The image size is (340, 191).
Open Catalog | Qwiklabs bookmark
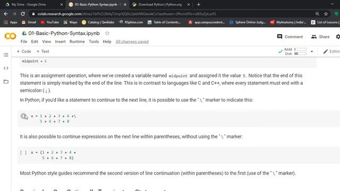[98, 22]
